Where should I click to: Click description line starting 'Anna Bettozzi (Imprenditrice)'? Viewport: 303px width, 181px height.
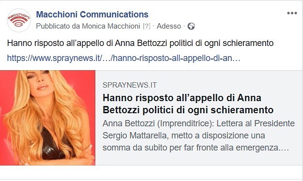point(198,123)
